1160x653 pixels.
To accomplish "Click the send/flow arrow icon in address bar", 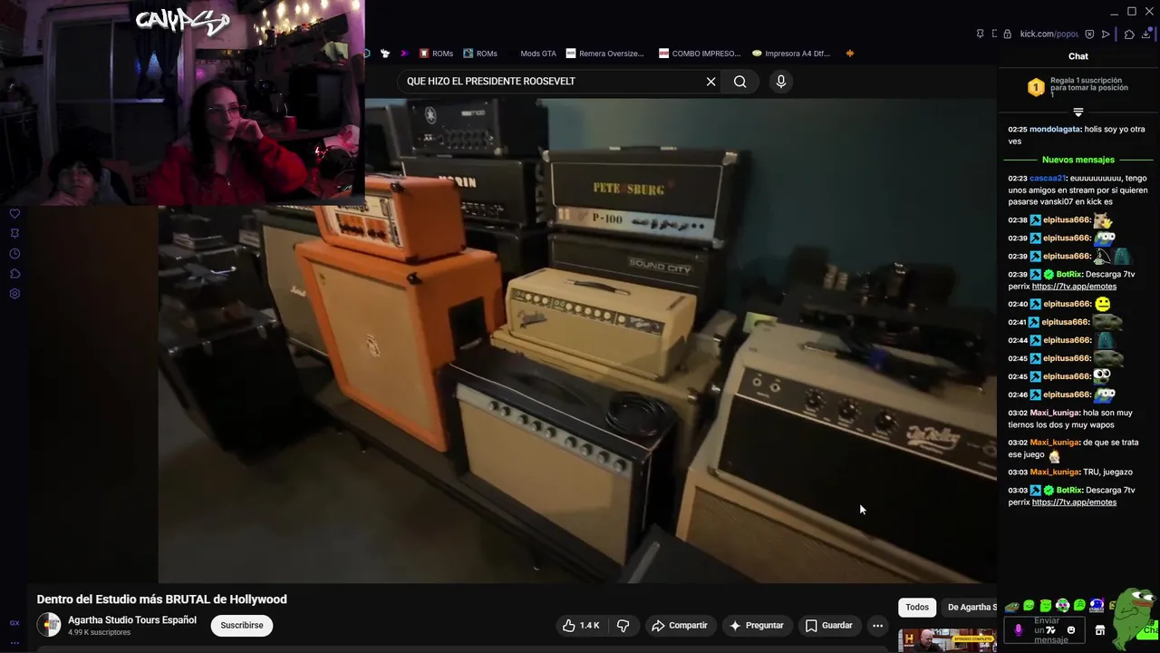I will point(1106,34).
